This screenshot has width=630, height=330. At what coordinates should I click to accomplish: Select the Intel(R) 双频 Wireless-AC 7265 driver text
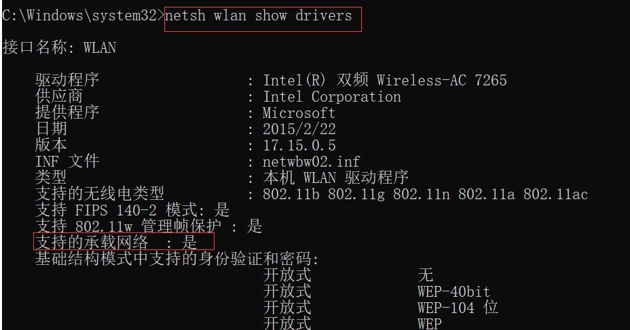click(385, 80)
